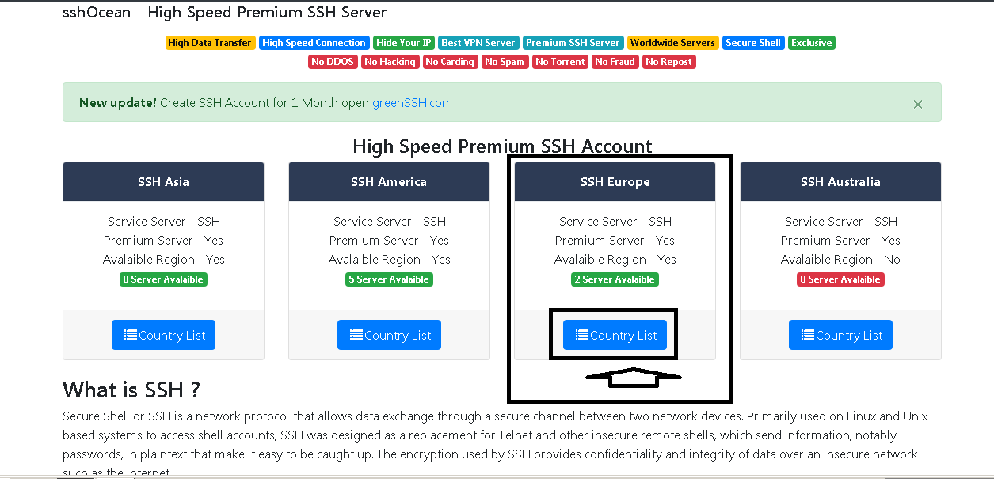Click the What is SSH ? heading
This screenshot has height=479, width=994.
[131, 390]
